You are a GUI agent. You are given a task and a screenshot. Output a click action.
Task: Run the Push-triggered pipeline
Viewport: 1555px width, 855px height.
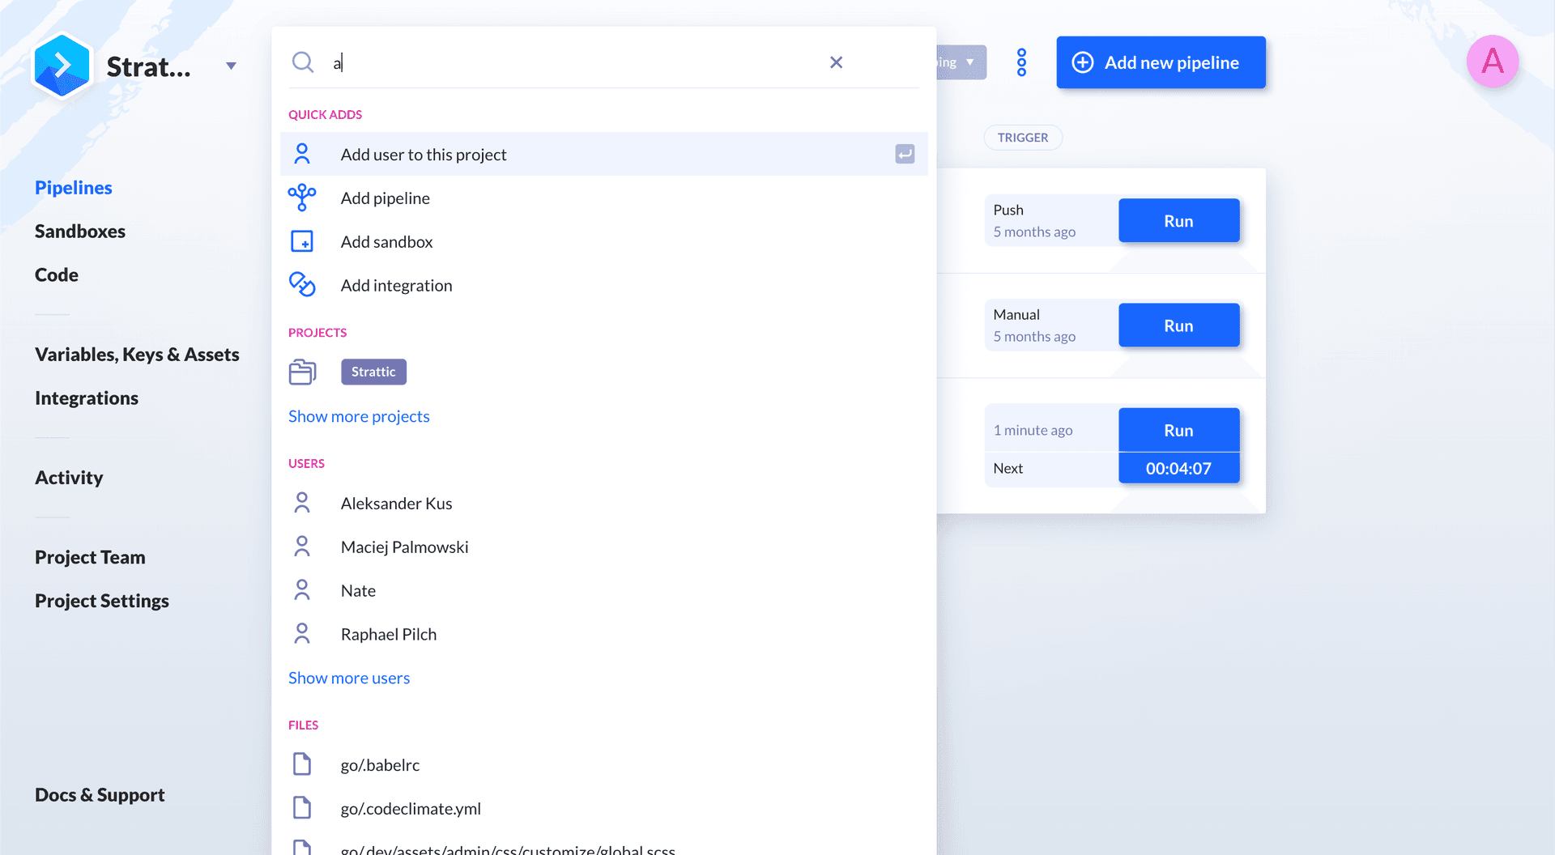click(1178, 221)
